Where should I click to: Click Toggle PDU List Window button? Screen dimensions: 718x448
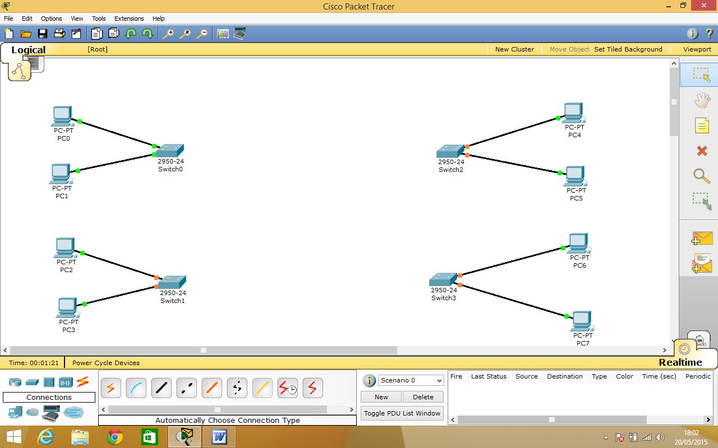click(402, 413)
